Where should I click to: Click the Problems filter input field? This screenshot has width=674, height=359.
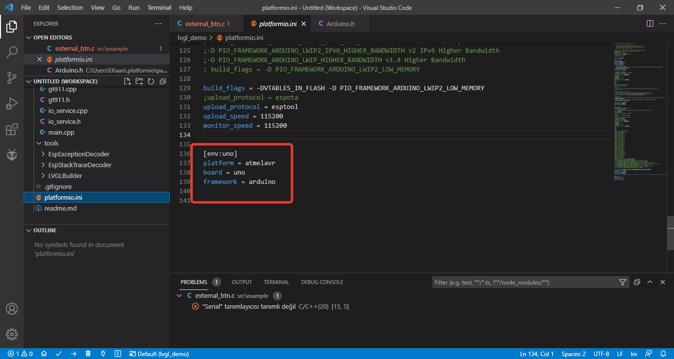[x=524, y=282]
